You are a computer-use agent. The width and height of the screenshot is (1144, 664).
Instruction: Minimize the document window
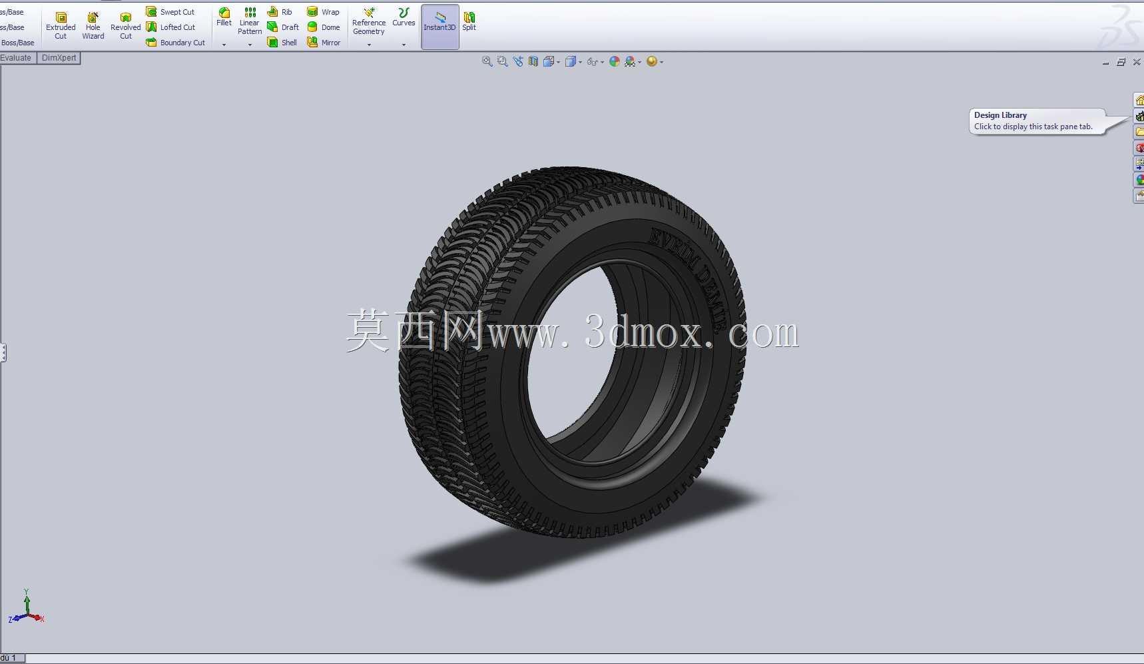click(x=1105, y=62)
